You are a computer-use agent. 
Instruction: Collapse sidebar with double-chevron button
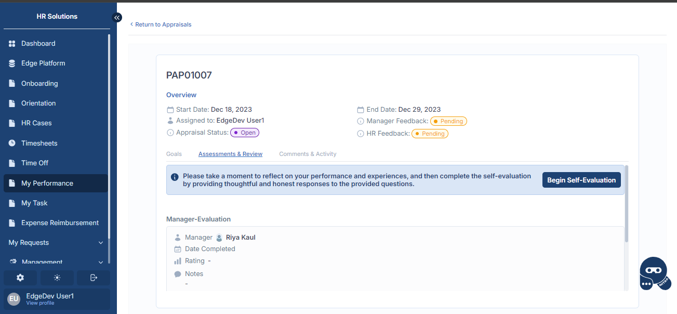pyautogui.click(x=117, y=17)
